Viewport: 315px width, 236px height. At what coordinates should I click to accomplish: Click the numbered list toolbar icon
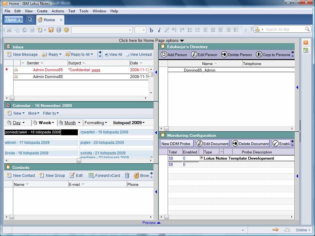click(197, 30)
